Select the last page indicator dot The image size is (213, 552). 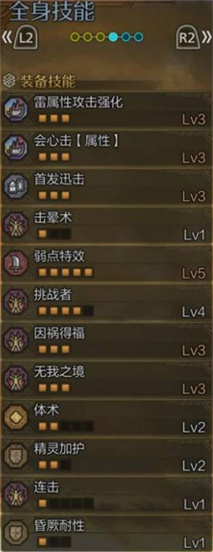139,37
